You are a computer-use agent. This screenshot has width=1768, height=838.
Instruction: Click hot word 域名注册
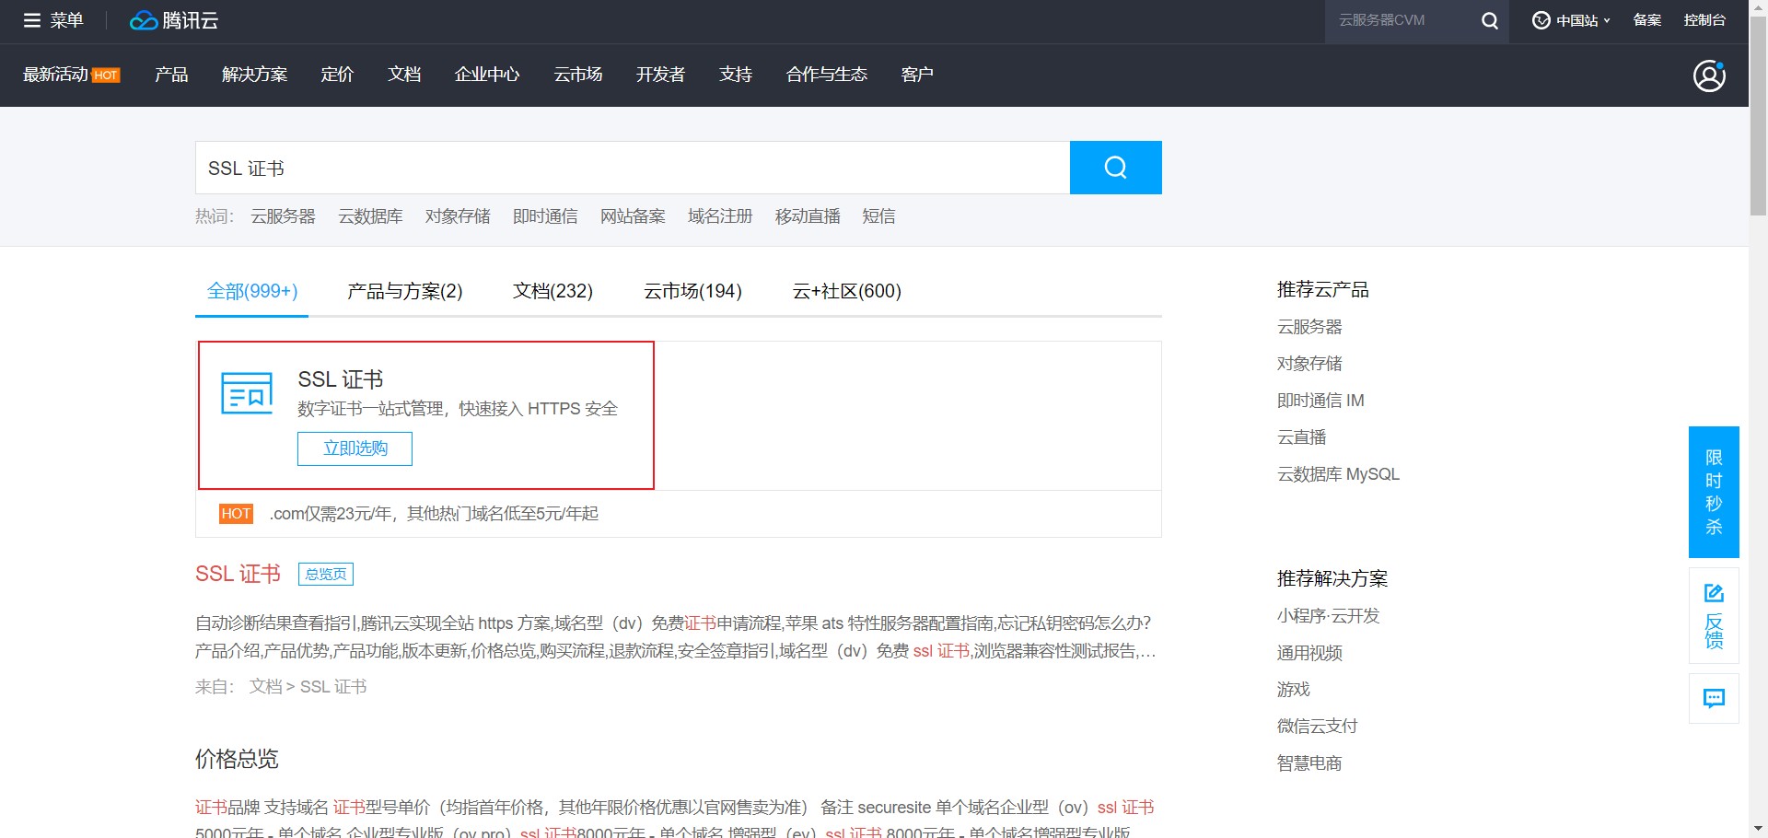point(720,216)
